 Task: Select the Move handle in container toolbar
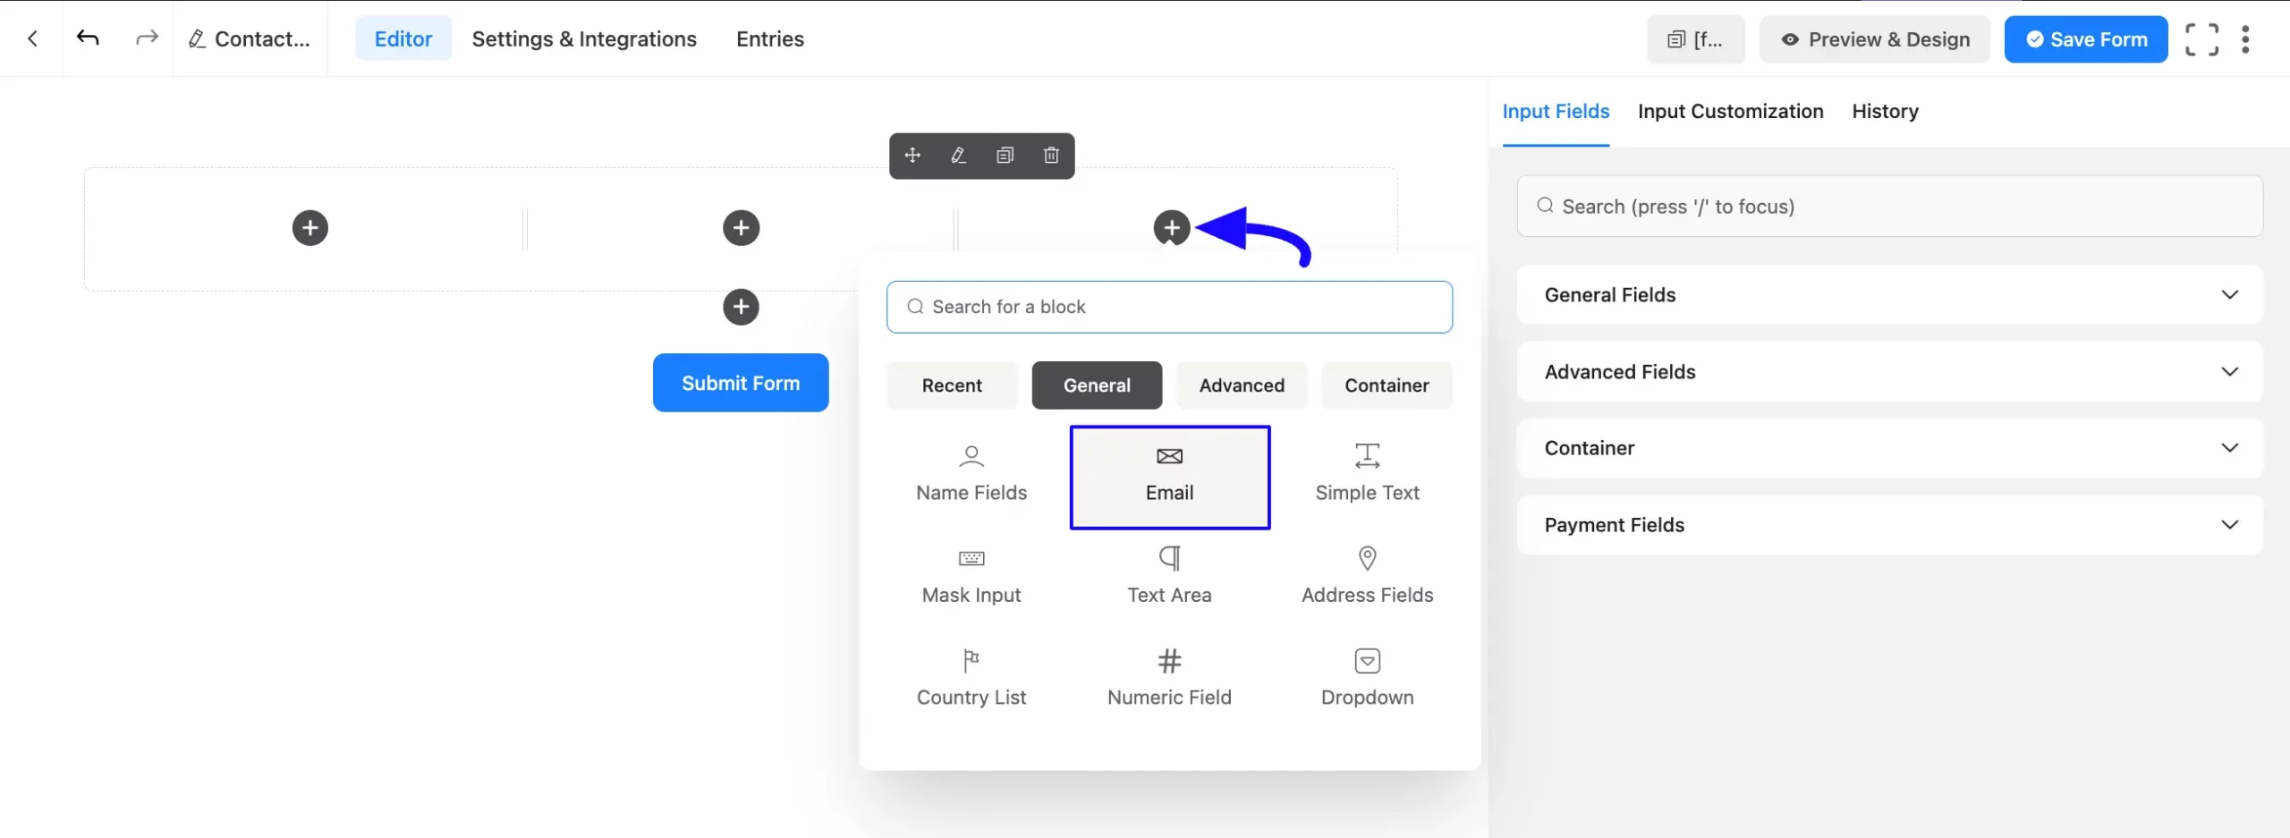click(912, 156)
